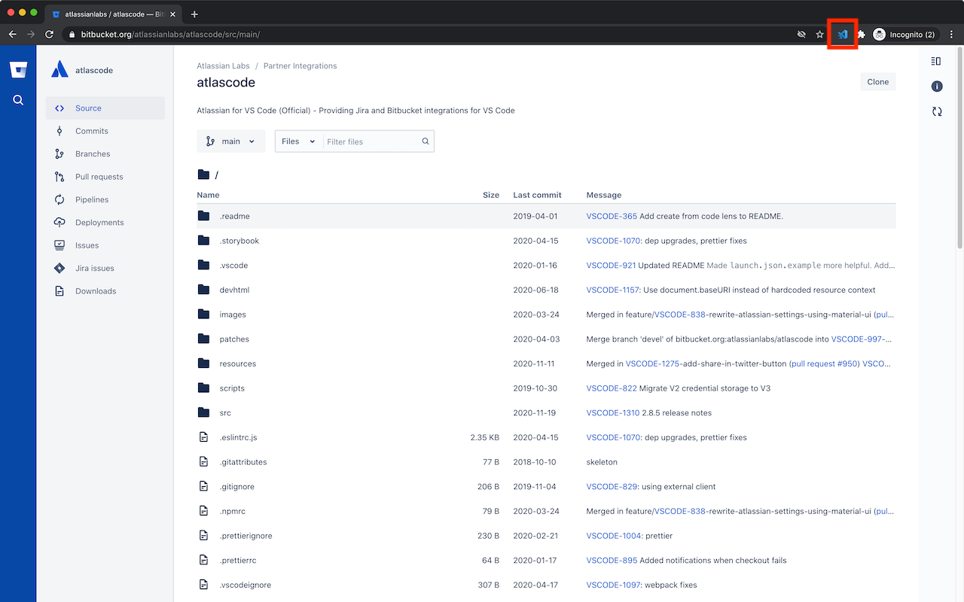Reload the page
Viewport: 964px width, 602px height.
tap(50, 35)
